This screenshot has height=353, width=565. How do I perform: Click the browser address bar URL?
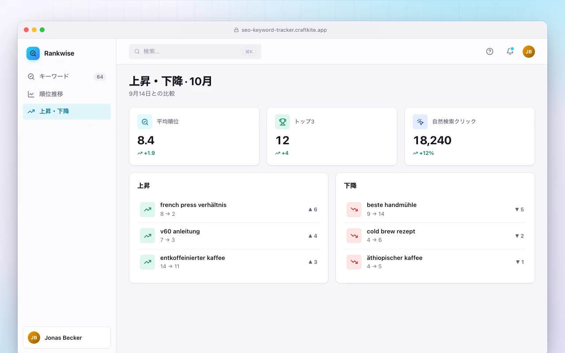[284, 30]
